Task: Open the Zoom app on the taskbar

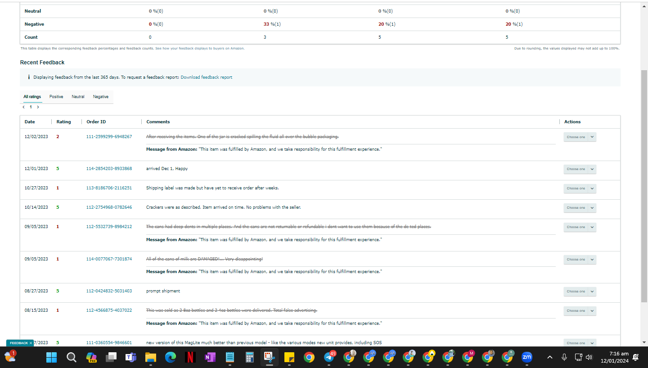Action: (526, 357)
